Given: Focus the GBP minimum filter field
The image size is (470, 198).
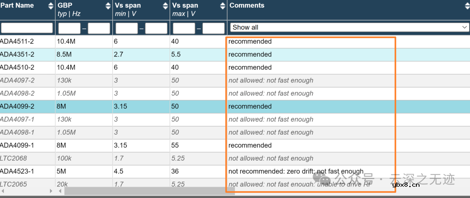Looking at the screenshot, I should point(69,29).
